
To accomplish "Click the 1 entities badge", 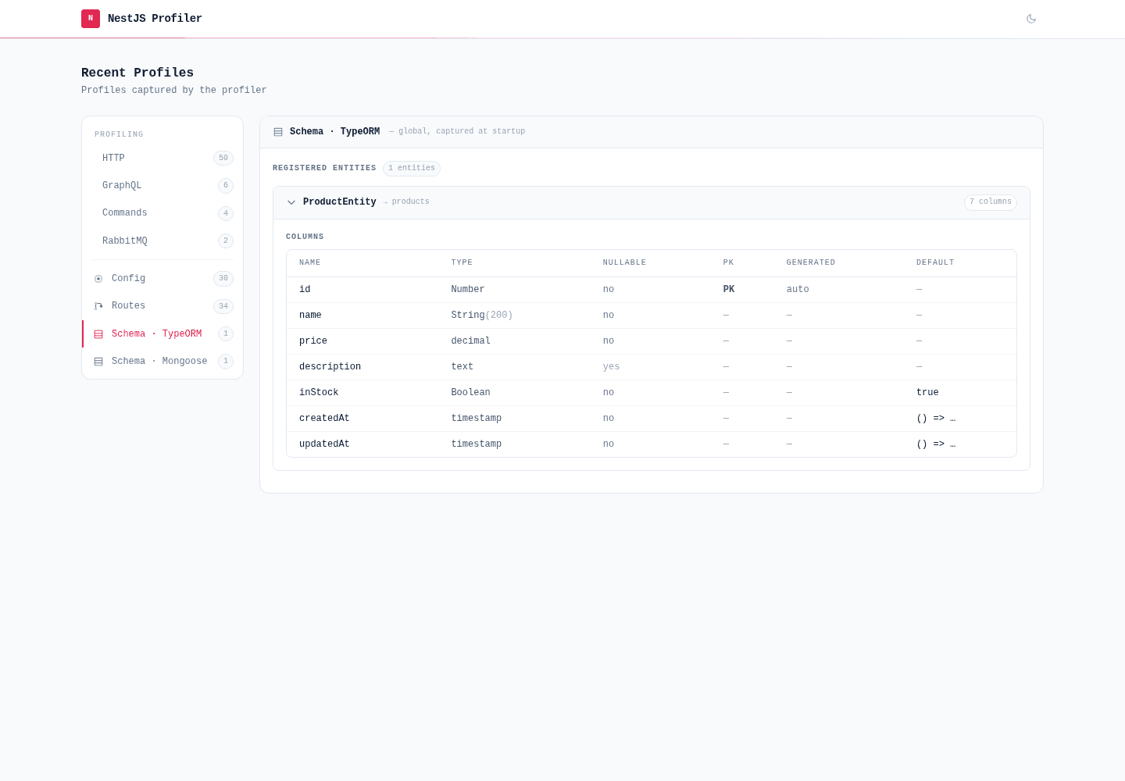I will point(412,169).
